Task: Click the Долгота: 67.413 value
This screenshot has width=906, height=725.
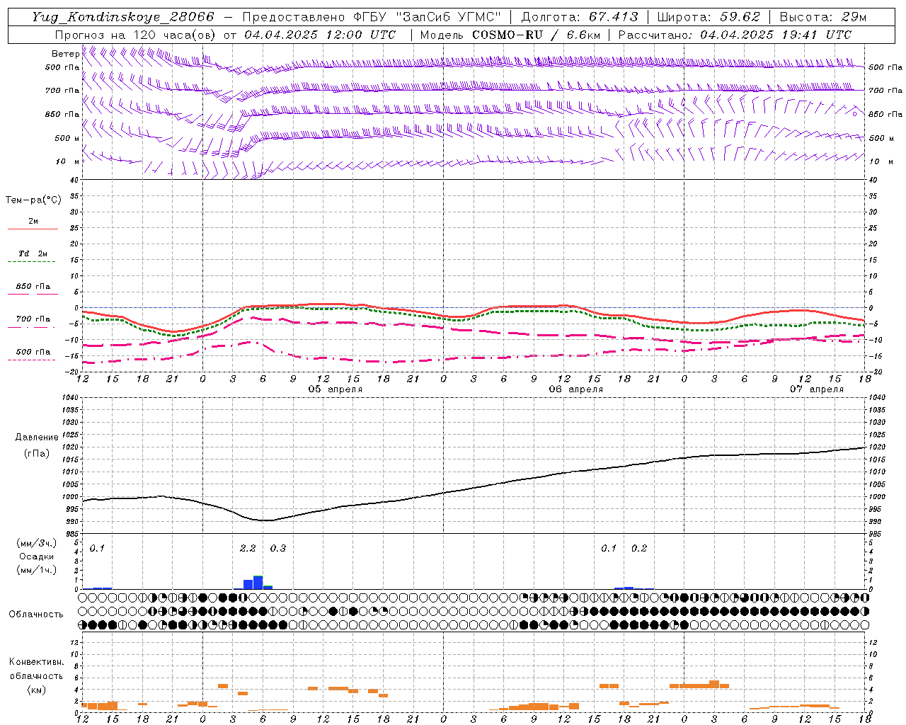Action: (x=580, y=17)
